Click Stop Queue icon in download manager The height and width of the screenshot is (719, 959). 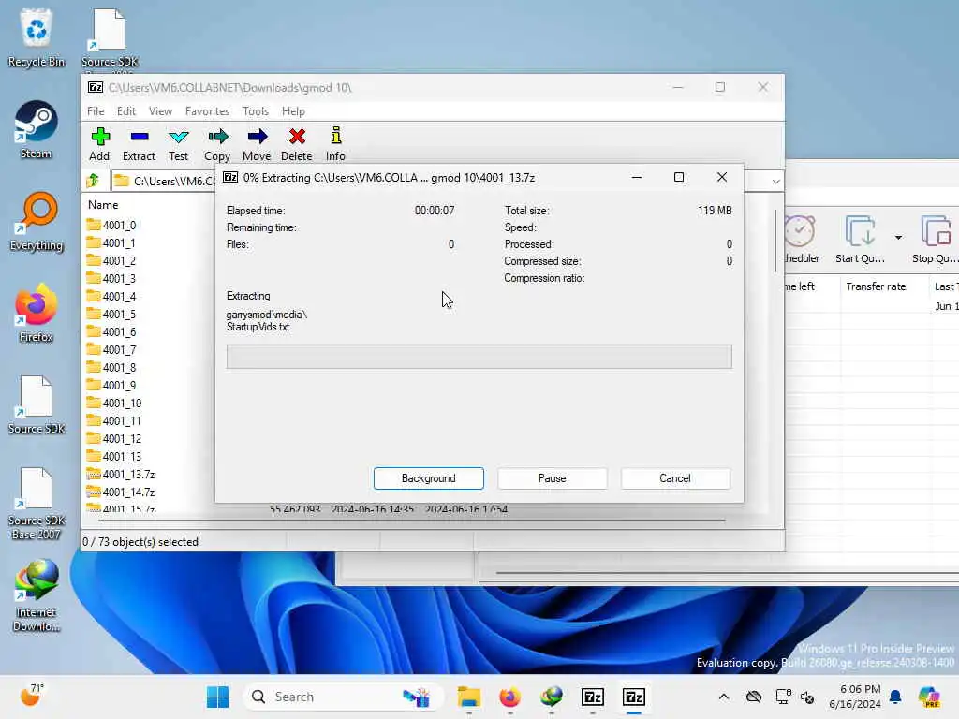[936, 240]
